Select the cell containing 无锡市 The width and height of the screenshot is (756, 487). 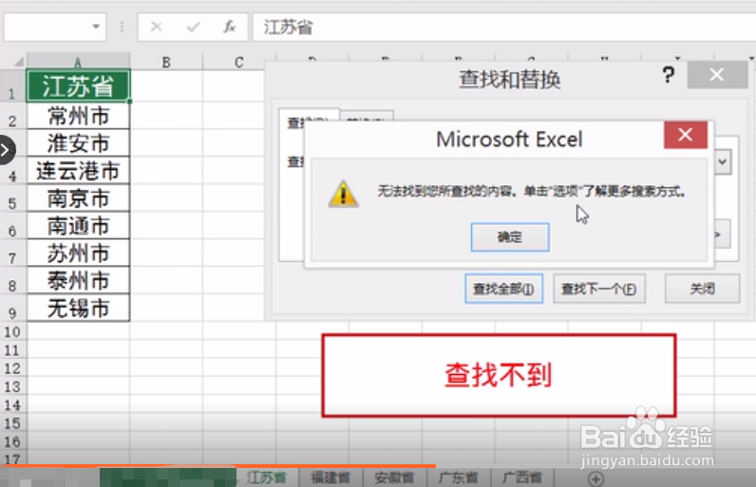tap(78, 308)
